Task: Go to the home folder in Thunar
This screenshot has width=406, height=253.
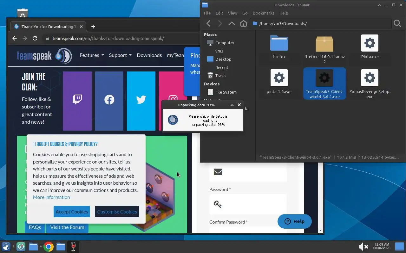Action: click(244, 23)
